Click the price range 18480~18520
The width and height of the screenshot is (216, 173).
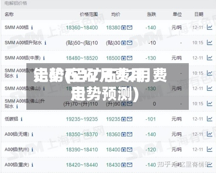[82, 58]
